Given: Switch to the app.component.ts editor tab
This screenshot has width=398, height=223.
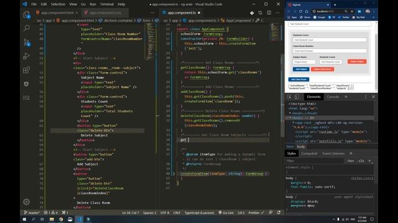Looking at the screenshot, I should (182, 12).
